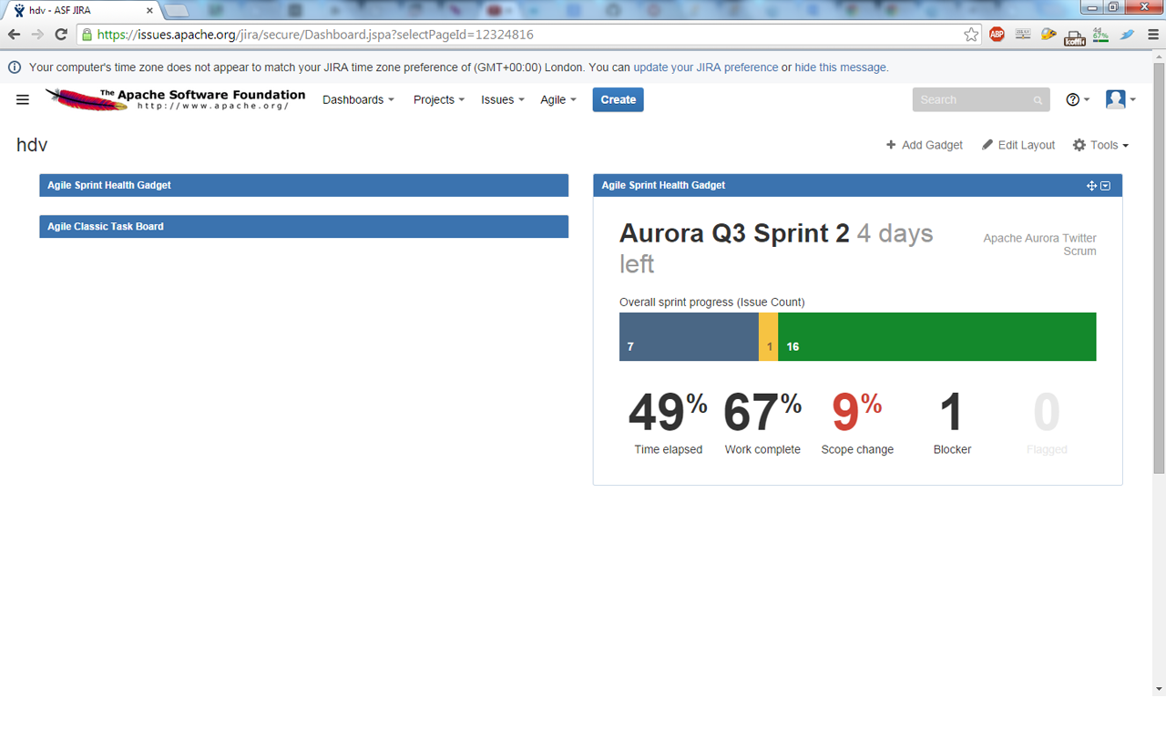
Task: Click the red 9% Scope change value
Action: (856, 412)
